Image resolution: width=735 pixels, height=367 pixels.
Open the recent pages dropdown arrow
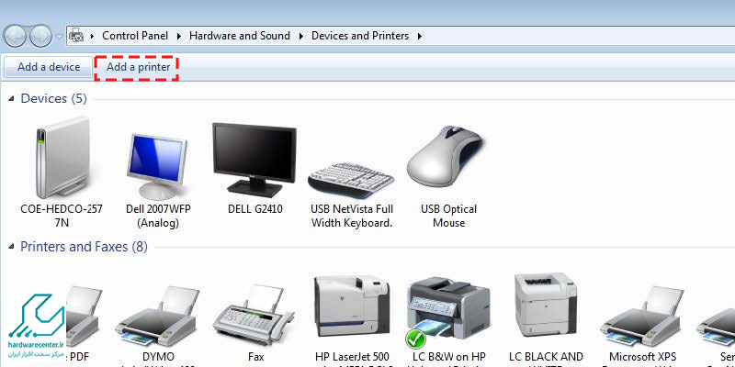pos(59,36)
